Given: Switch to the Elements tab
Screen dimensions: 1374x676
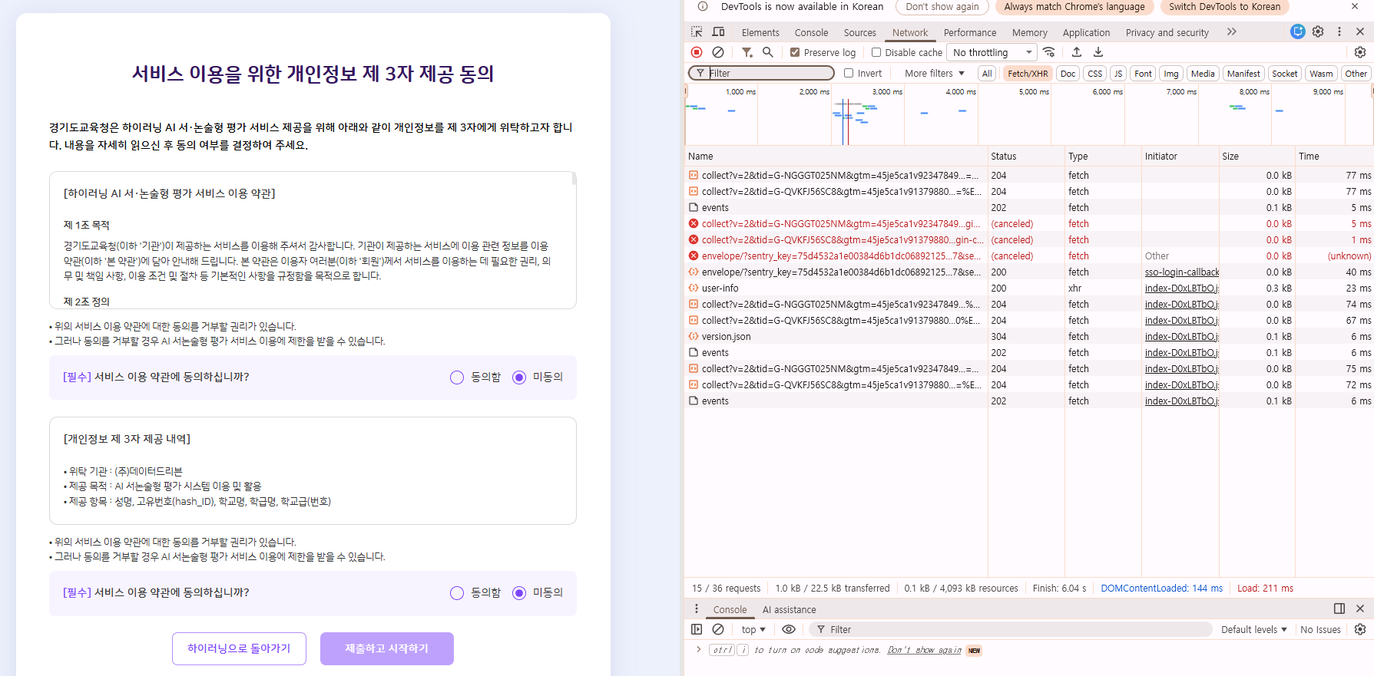Looking at the screenshot, I should click(760, 32).
